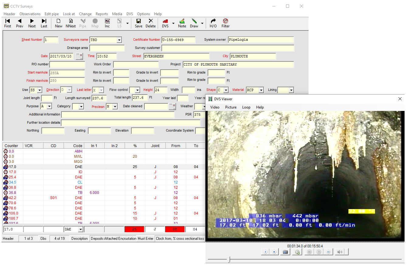Open the Flow control dropdown
407x265 pixels.
click(x=137, y=90)
